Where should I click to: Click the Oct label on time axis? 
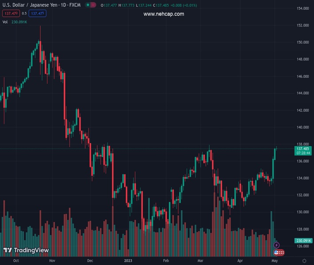(x=16, y=261)
